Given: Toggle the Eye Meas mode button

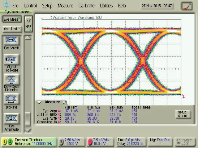Looking at the screenshot, I should [11, 19].
